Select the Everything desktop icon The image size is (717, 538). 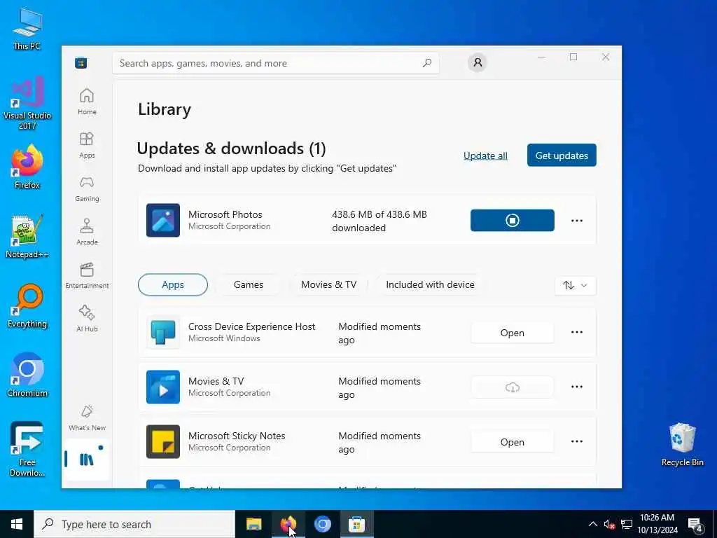[27, 307]
